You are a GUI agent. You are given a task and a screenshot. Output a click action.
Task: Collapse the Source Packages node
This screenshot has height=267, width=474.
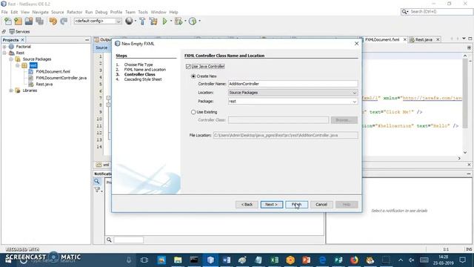point(11,59)
